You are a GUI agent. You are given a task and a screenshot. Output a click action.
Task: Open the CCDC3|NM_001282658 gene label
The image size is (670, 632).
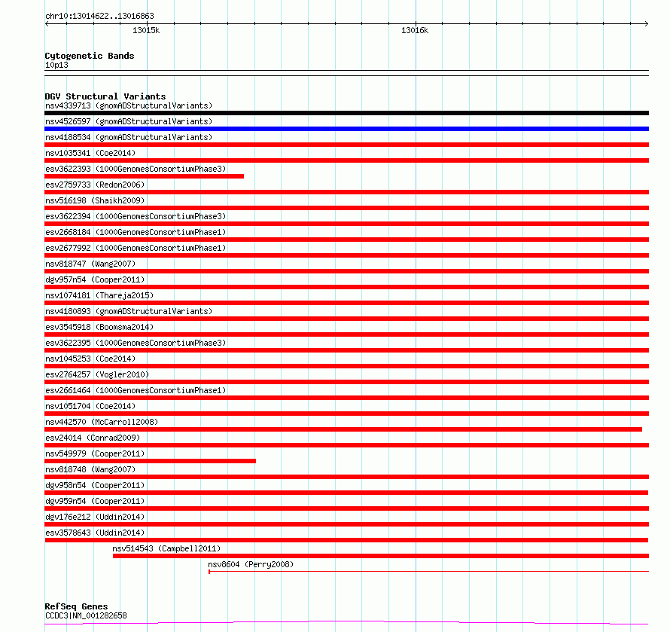click(x=86, y=615)
